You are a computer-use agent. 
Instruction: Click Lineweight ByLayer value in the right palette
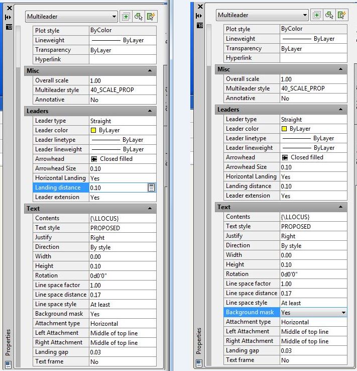coord(313,39)
